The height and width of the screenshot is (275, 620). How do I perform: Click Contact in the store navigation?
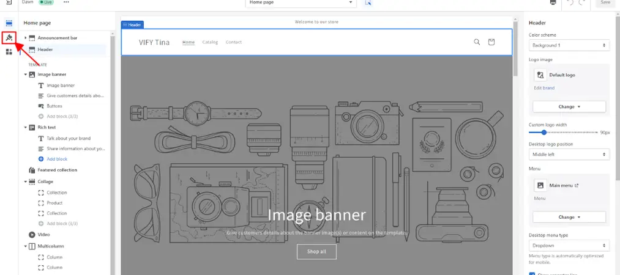[234, 42]
